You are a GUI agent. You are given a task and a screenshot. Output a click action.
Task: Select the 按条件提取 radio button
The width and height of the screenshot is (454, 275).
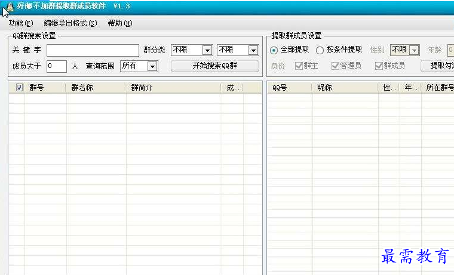(x=339, y=50)
